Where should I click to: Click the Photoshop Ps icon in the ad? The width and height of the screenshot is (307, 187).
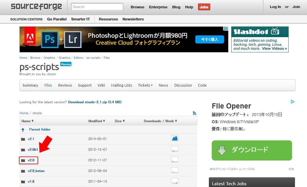(x=50, y=40)
